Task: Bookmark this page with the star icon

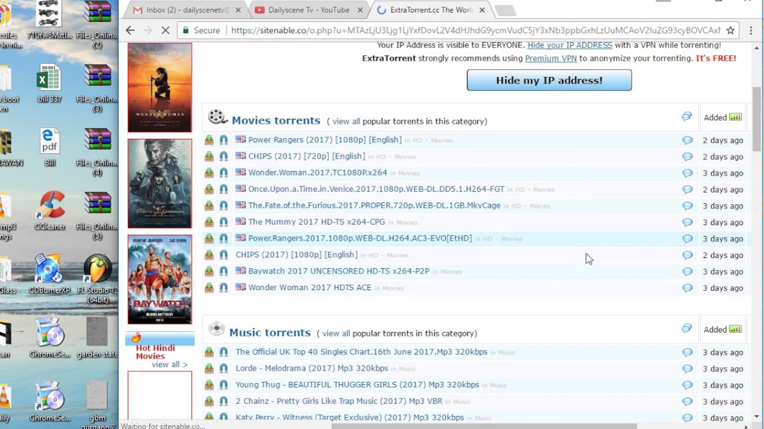Action: coord(730,30)
